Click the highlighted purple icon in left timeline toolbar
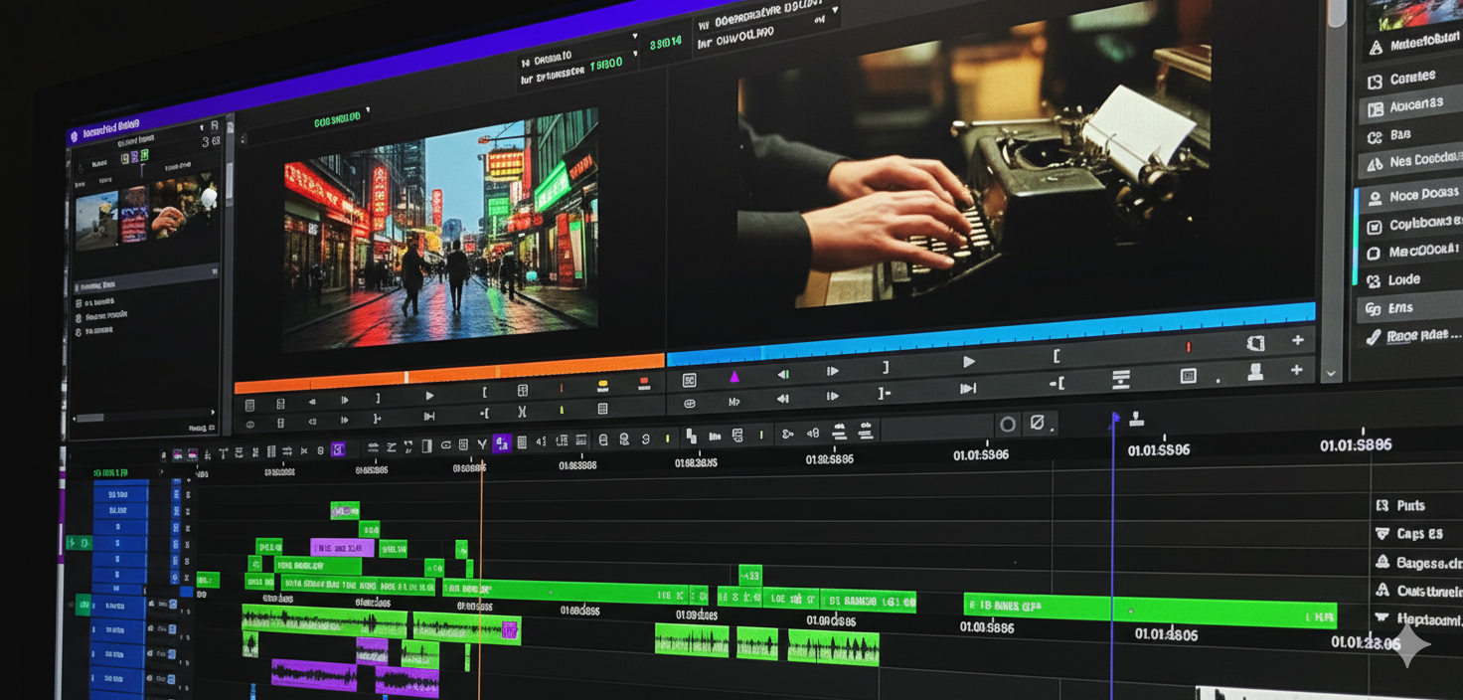The image size is (1463, 700). [x=338, y=449]
